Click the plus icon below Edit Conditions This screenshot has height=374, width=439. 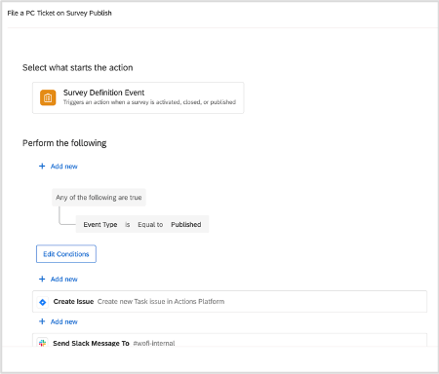pyautogui.click(x=42, y=280)
